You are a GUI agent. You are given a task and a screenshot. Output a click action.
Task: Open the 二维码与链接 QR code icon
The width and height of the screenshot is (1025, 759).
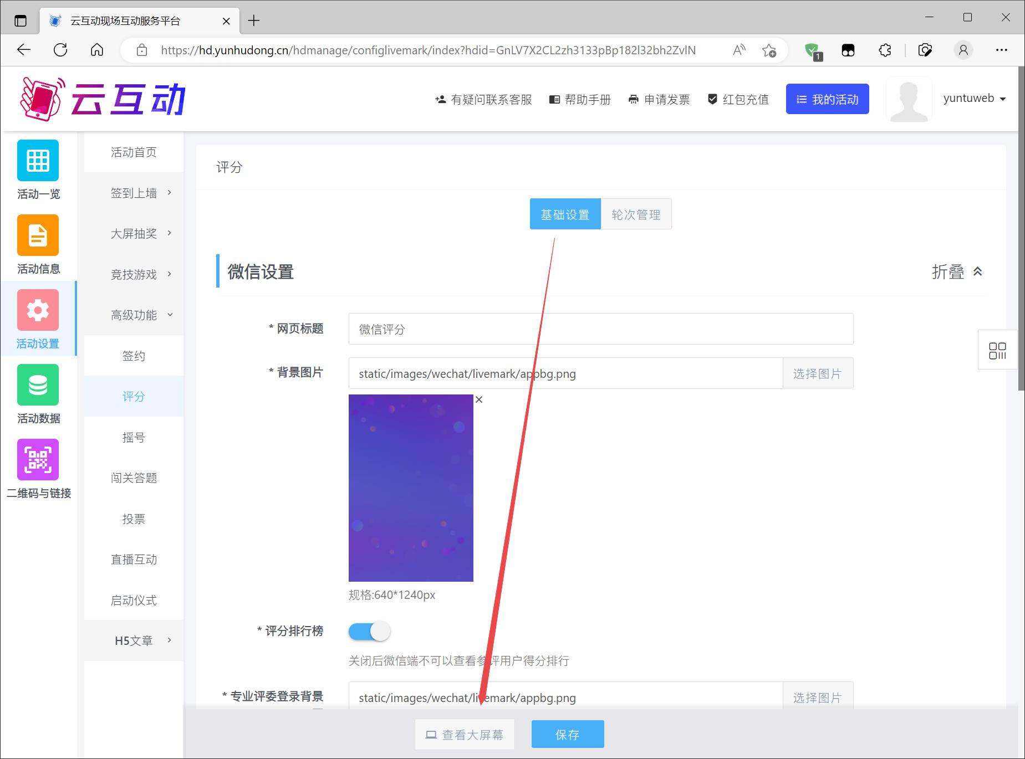coord(38,460)
